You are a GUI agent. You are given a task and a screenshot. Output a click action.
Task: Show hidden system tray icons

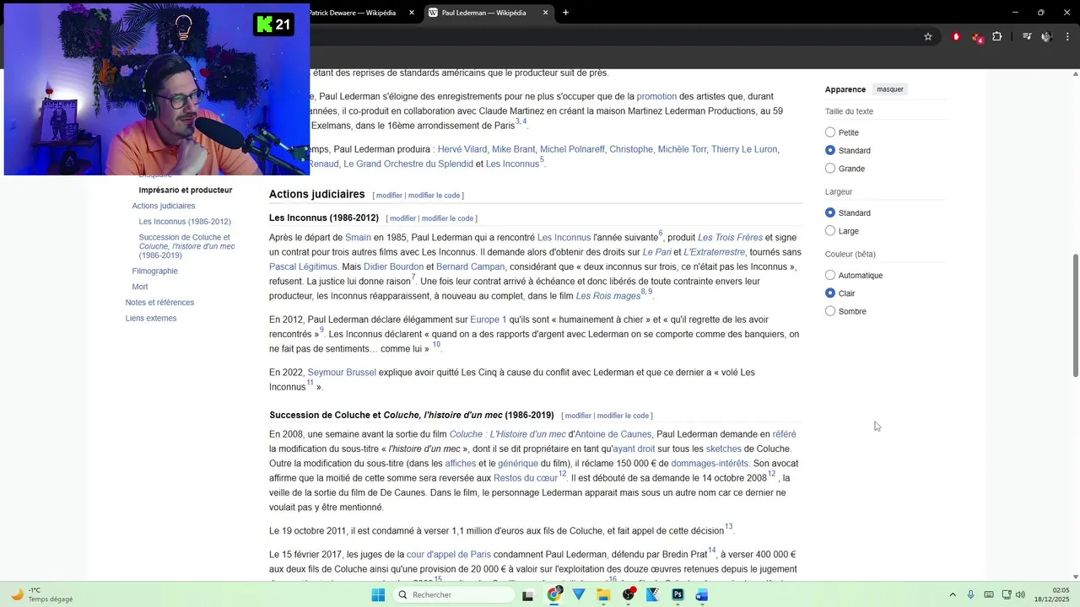coord(953,594)
